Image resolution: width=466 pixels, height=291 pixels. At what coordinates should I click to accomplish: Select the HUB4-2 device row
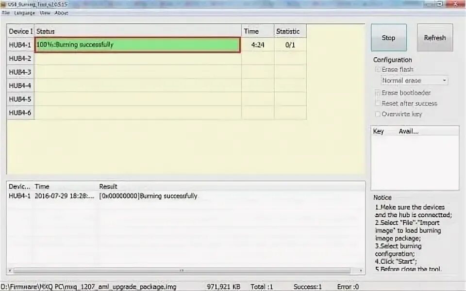(x=156, y=59)
